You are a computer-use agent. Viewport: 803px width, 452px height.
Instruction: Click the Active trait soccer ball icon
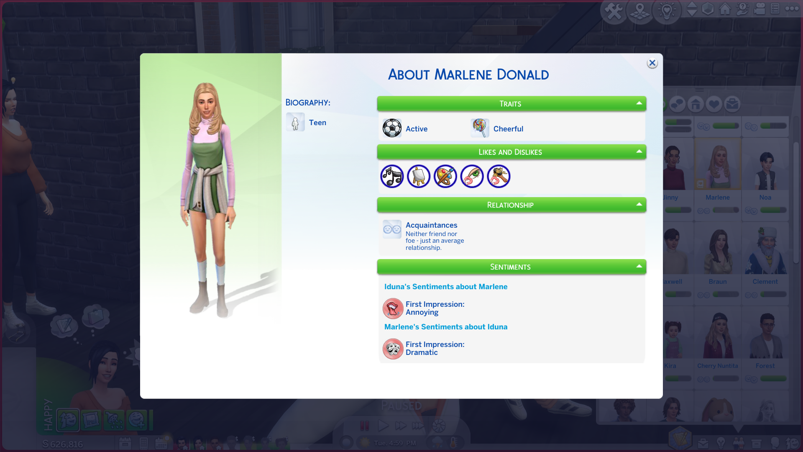tap(392, 128)
